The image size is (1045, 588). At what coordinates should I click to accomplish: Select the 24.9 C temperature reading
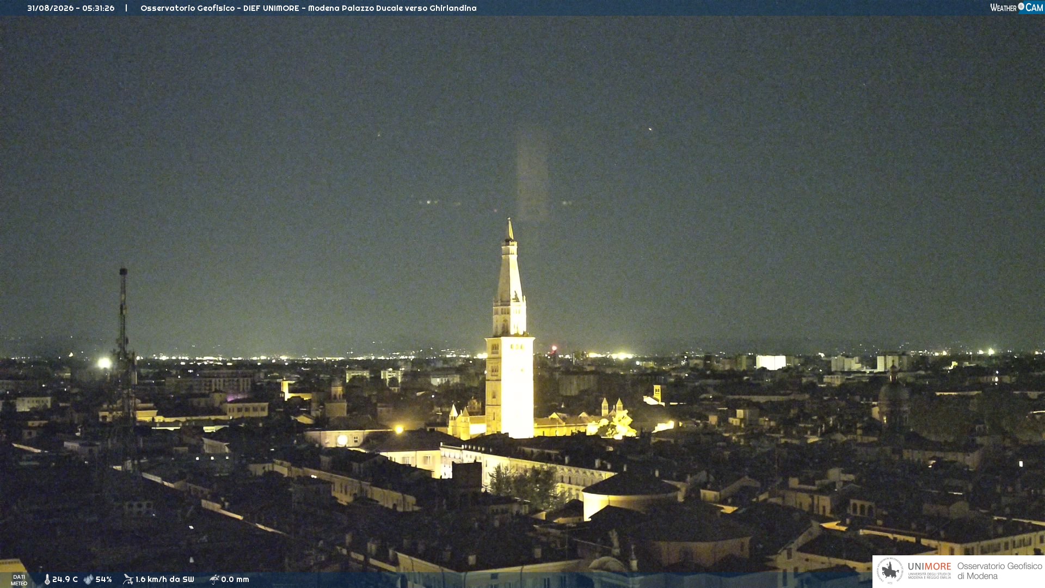coord(65,579)
